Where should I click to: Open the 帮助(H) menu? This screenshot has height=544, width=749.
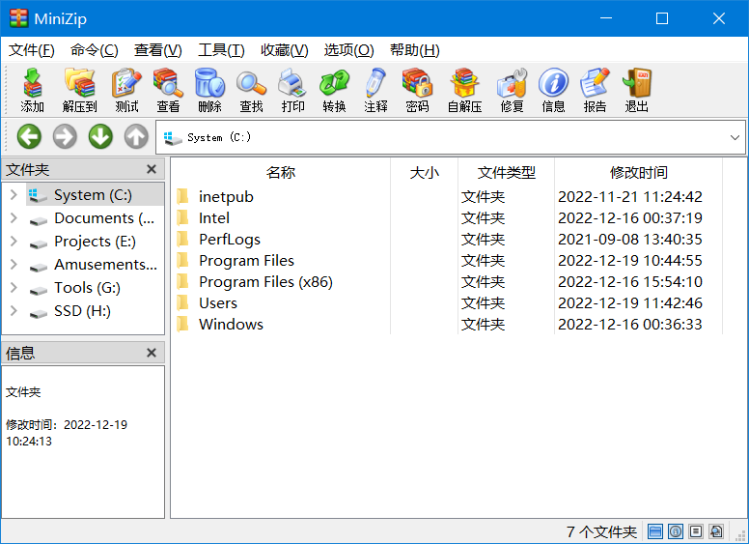[x=414, y=49]
